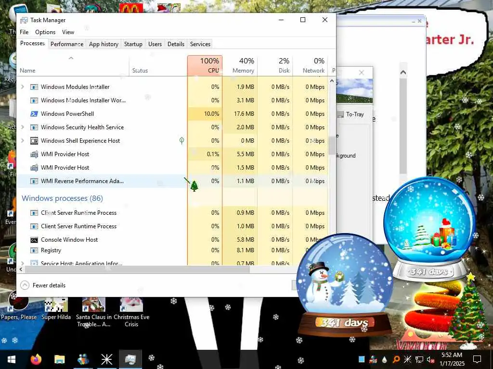Click the Windows Modules Installer icon
493x369 pixels.
[34, 87]
